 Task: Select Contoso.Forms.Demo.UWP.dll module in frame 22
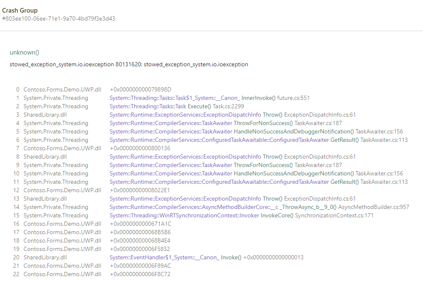click(x=62, y=274)
